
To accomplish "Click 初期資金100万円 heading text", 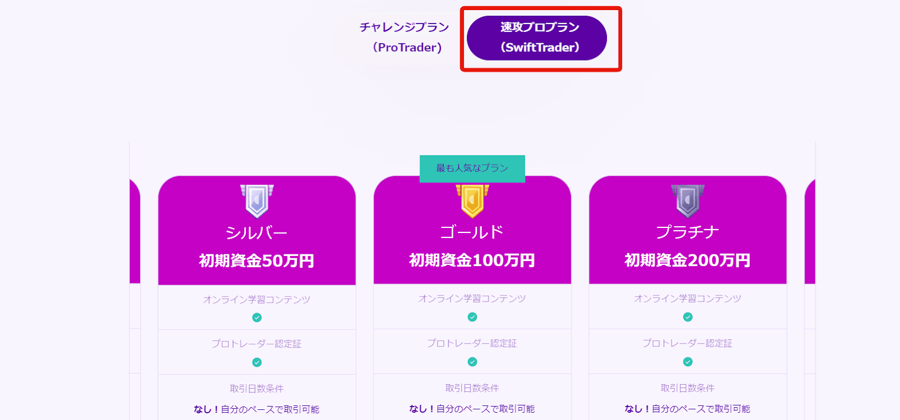I will coord(472,261).
